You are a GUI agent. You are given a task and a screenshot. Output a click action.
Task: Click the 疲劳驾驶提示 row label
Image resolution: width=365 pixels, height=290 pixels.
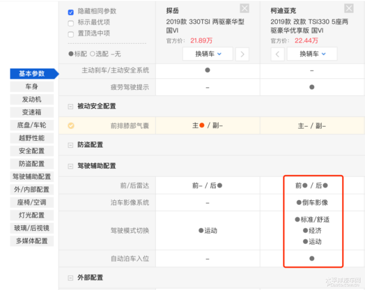tap(130, 88)
